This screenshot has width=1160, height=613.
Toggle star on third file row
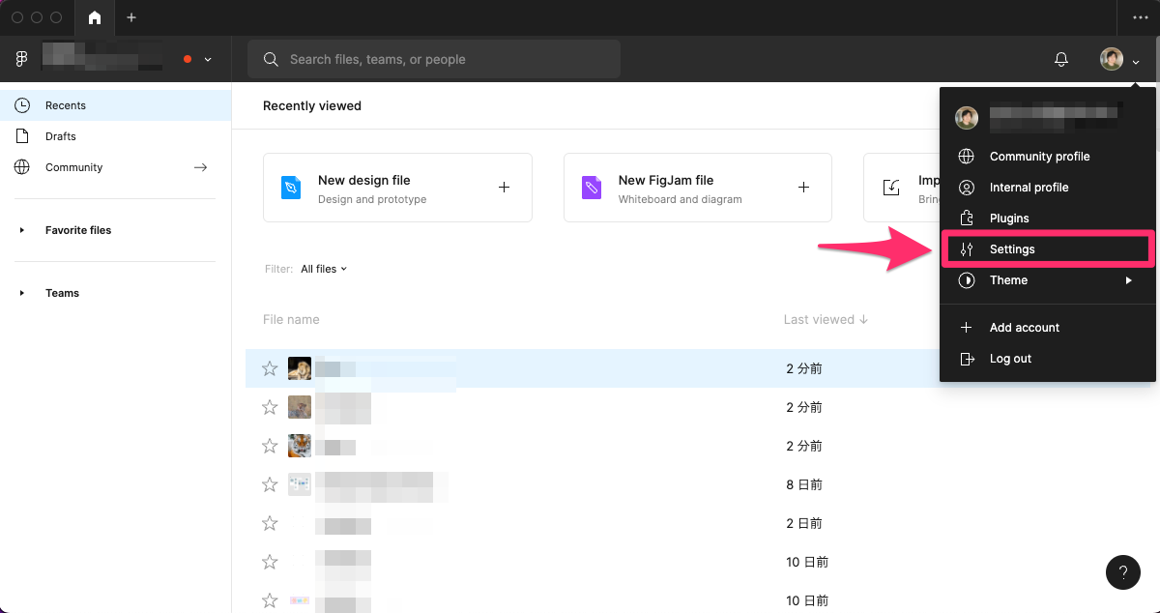[x=271, y=446]
